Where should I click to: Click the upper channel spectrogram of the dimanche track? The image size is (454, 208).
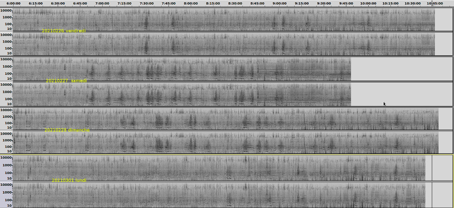[227, 118]
